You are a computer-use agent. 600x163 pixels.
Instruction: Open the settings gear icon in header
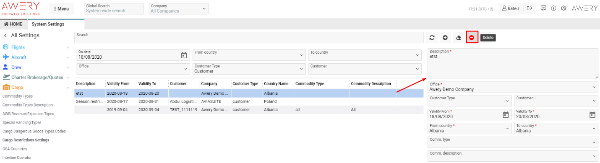coord(564,8)
